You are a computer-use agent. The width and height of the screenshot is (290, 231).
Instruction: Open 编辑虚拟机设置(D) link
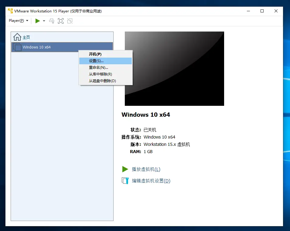pos(151,181)
